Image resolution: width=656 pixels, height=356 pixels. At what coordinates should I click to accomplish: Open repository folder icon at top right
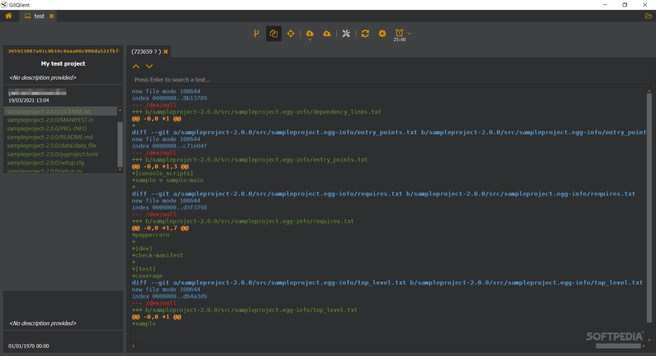648,16
